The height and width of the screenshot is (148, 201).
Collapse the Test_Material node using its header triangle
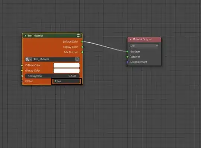click(25, 36)
